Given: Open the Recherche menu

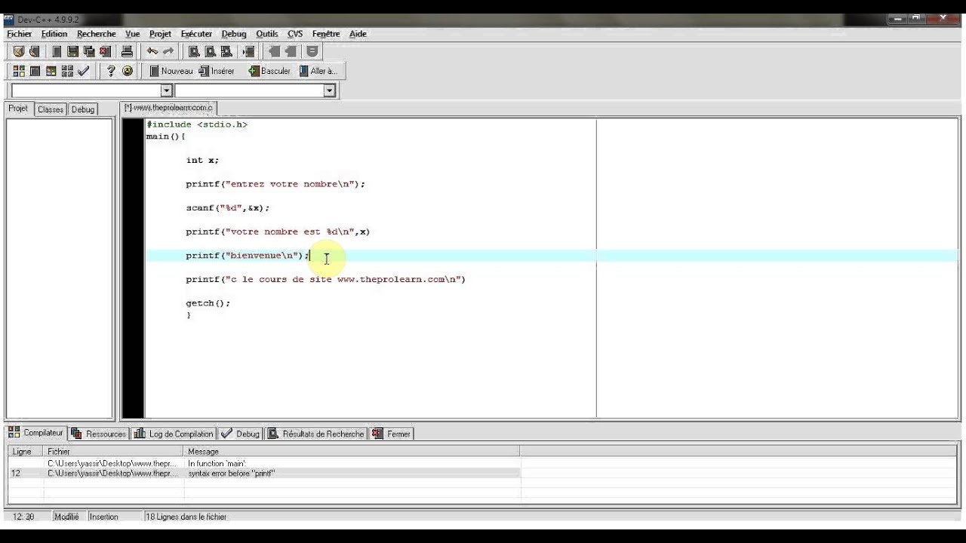Looking at the screenshot, I should (x=97, y=34).
